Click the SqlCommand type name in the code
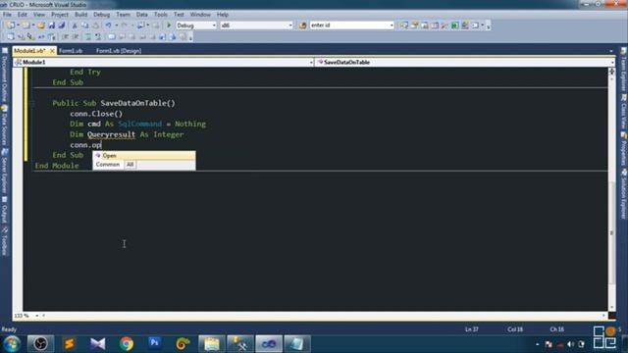628x353 pixels. (x=140, y=125)
